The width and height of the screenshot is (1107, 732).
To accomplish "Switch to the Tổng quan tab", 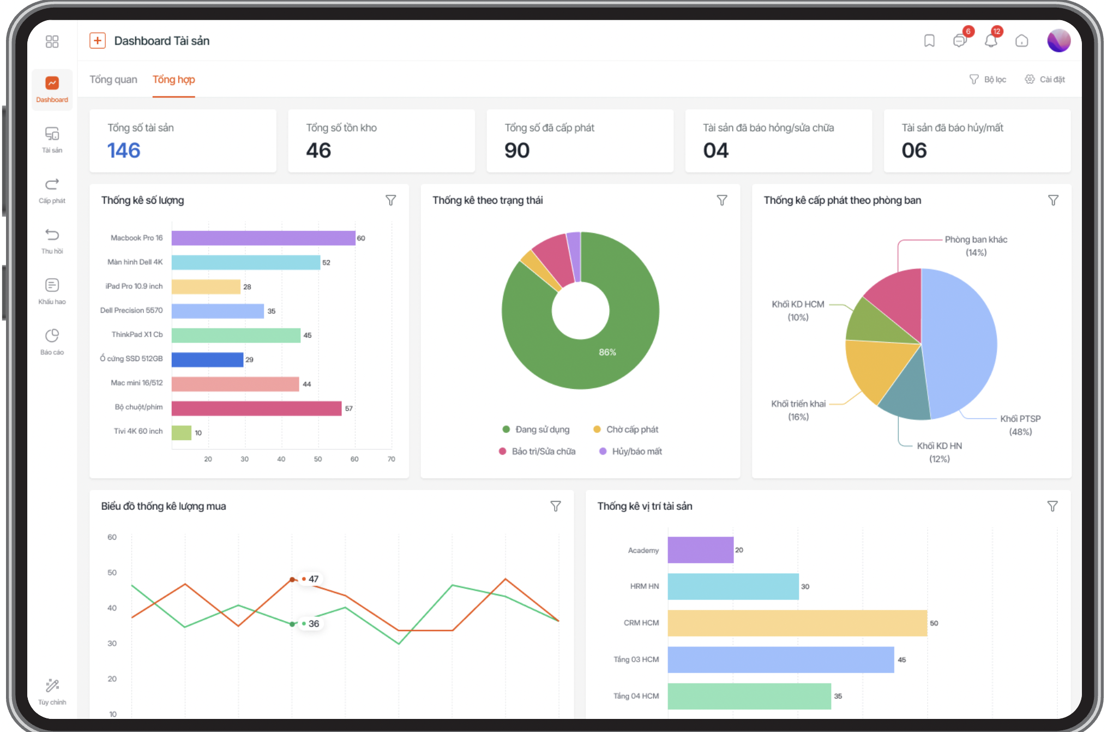I will [x=113, y=80].
